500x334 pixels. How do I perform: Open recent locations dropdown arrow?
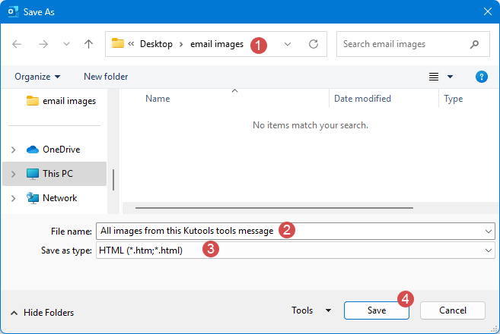[65, 44]
